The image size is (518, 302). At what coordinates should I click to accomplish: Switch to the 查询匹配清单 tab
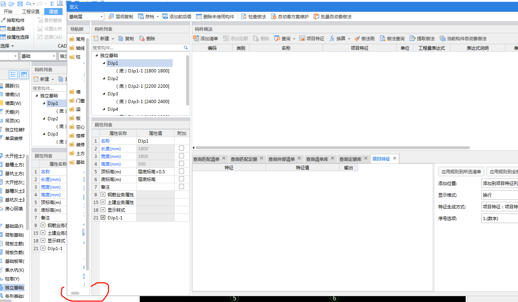point(206,159)
